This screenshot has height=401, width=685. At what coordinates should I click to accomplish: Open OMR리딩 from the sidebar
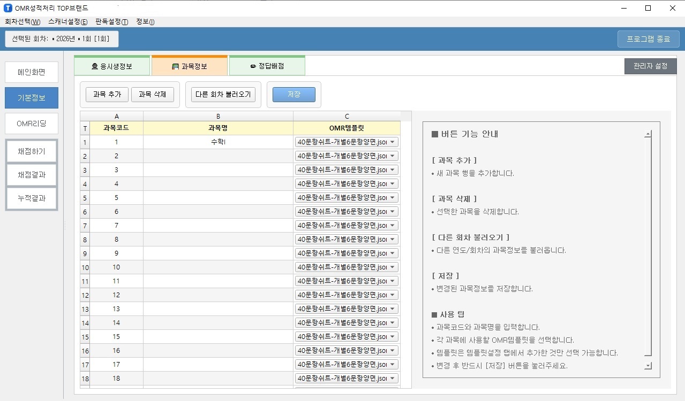32,124
